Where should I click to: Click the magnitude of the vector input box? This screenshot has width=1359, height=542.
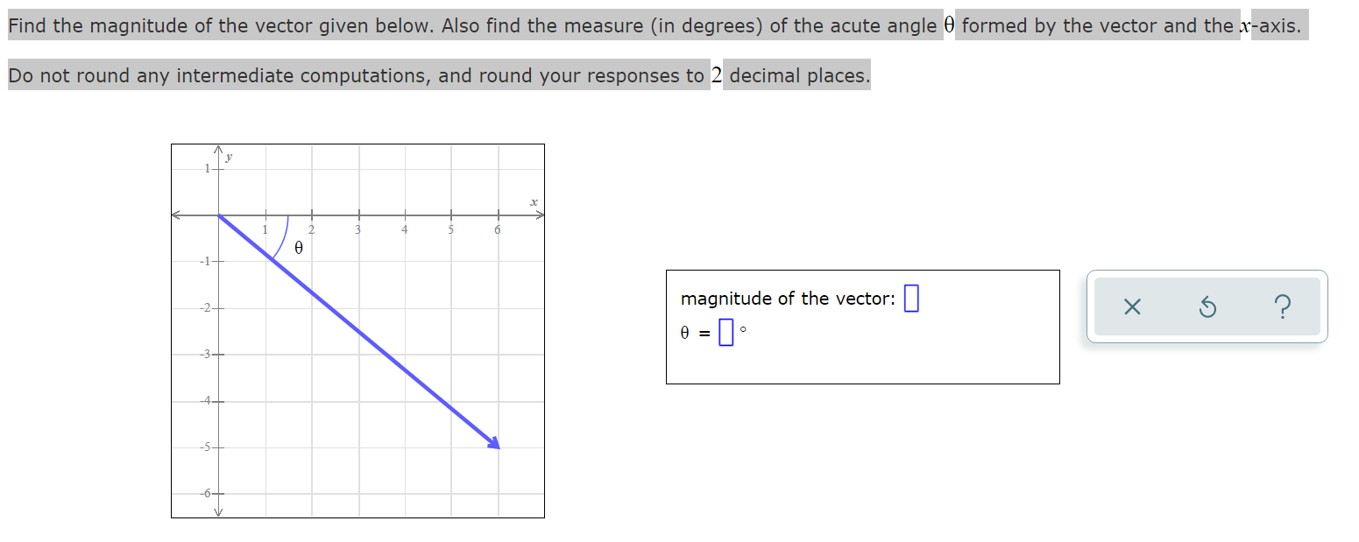click(x=910, y=298)
